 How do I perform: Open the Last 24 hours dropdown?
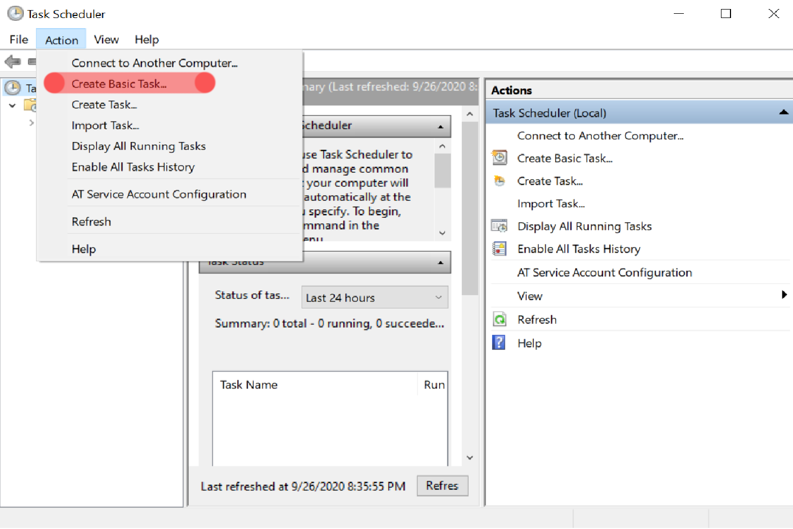375,297
